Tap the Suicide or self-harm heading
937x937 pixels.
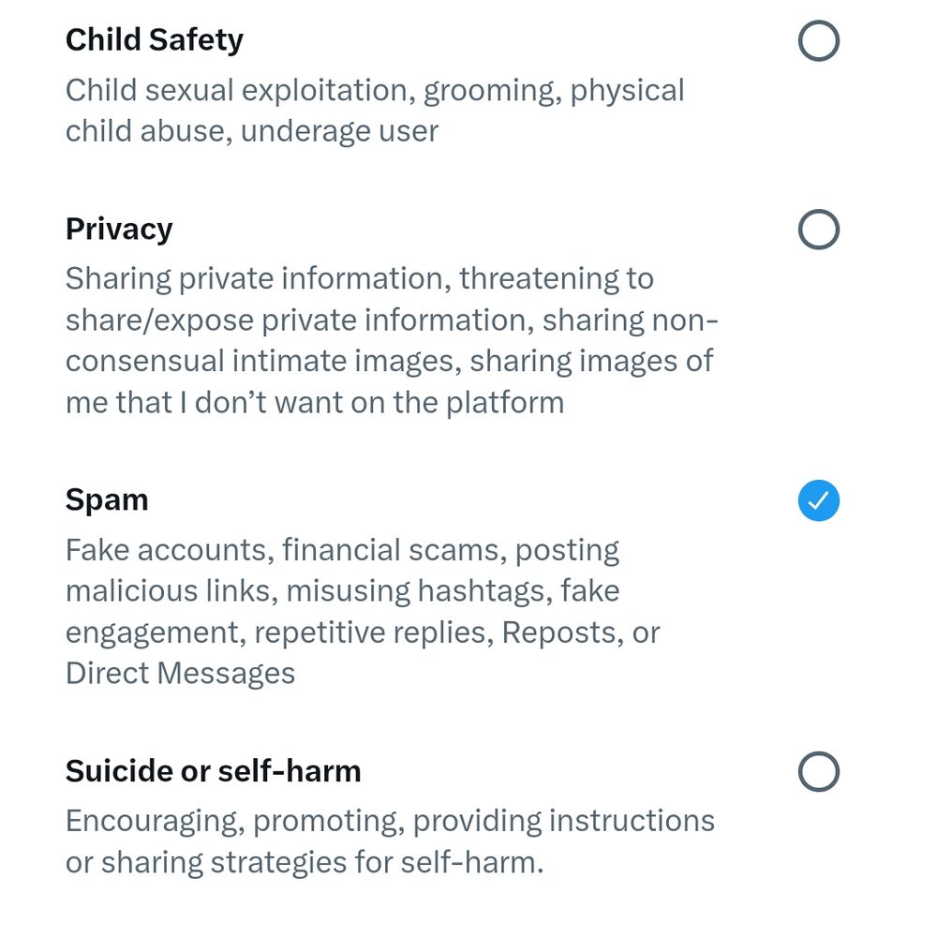214,771
